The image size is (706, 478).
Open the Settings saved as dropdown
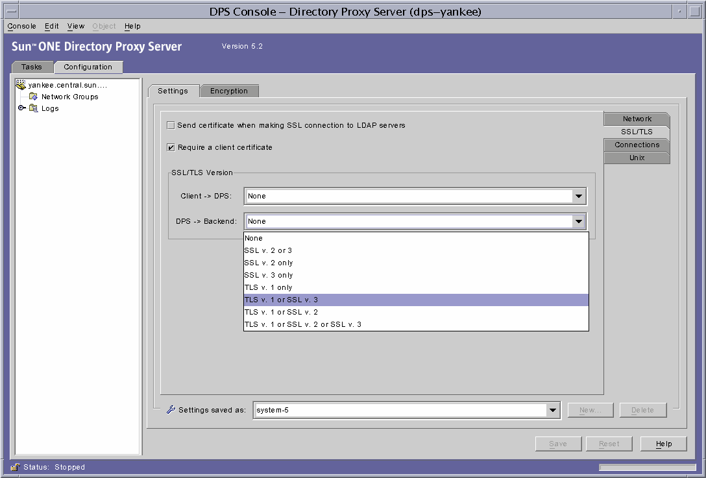pyautogui.click(x=553, y=410)
